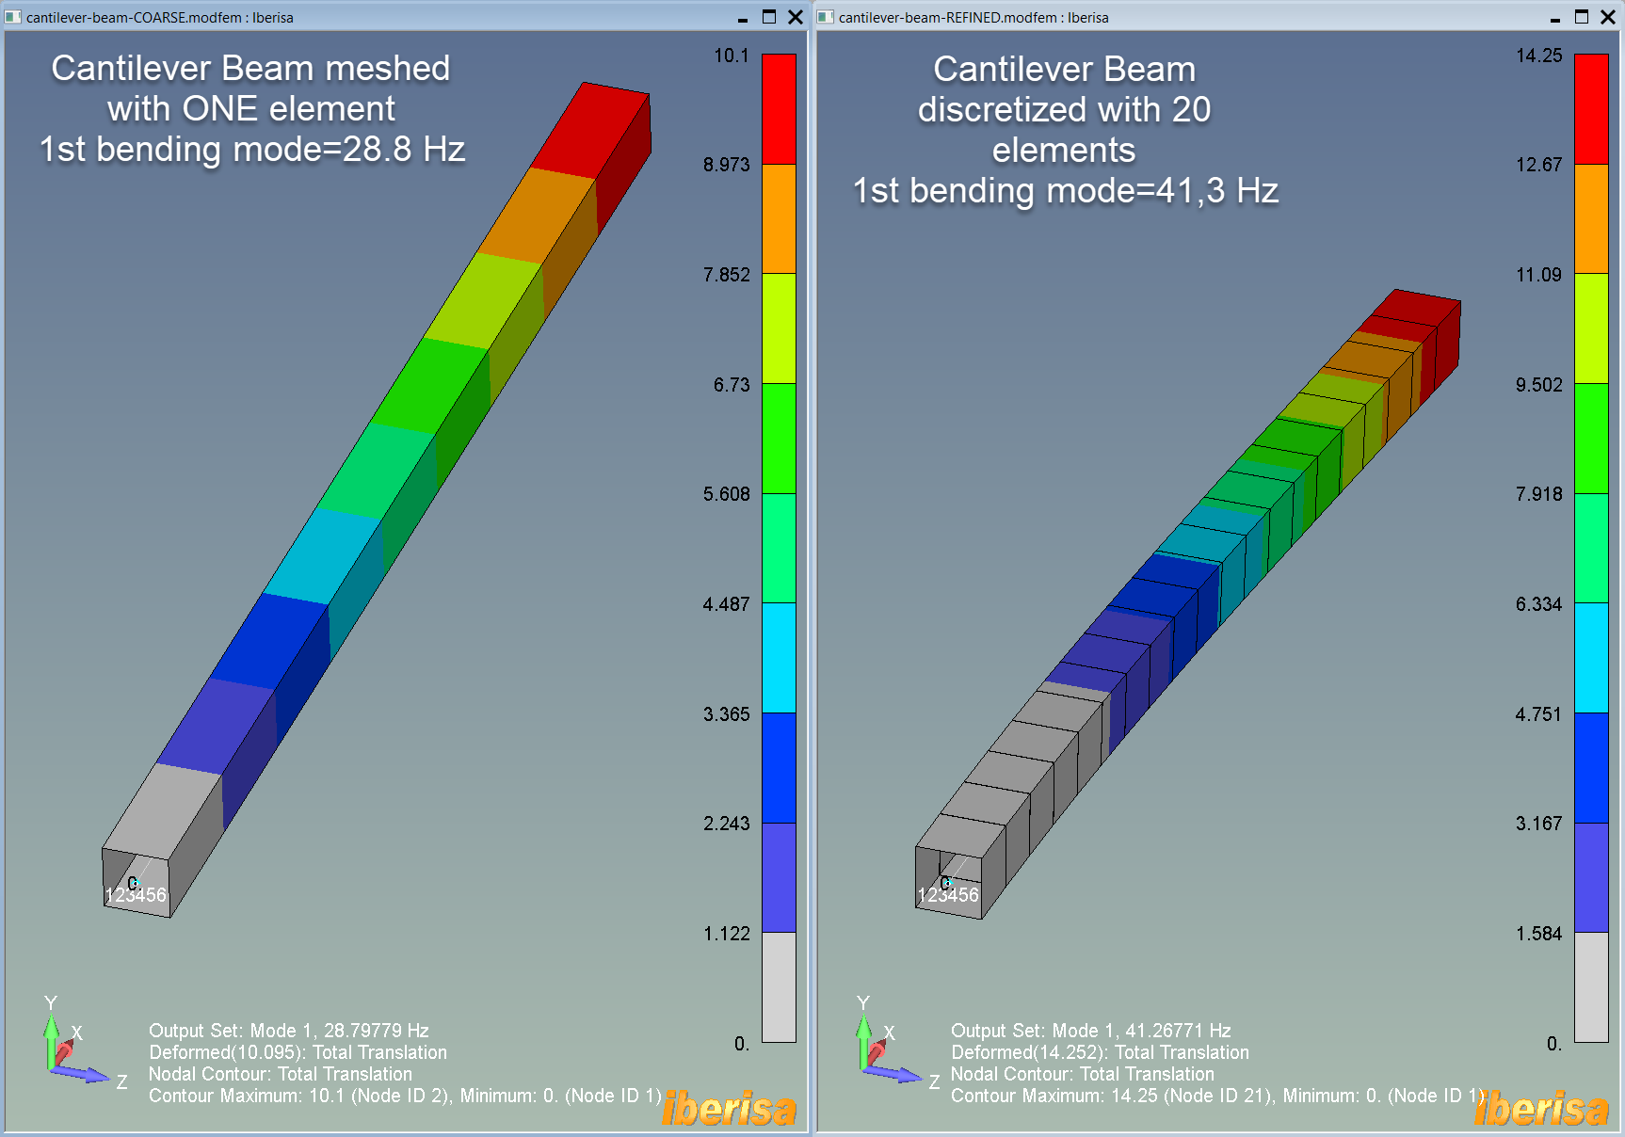Close the cantilever-beam-COARSE window
Viewport: 1625px width, 1137px height.
click(796, 17)
